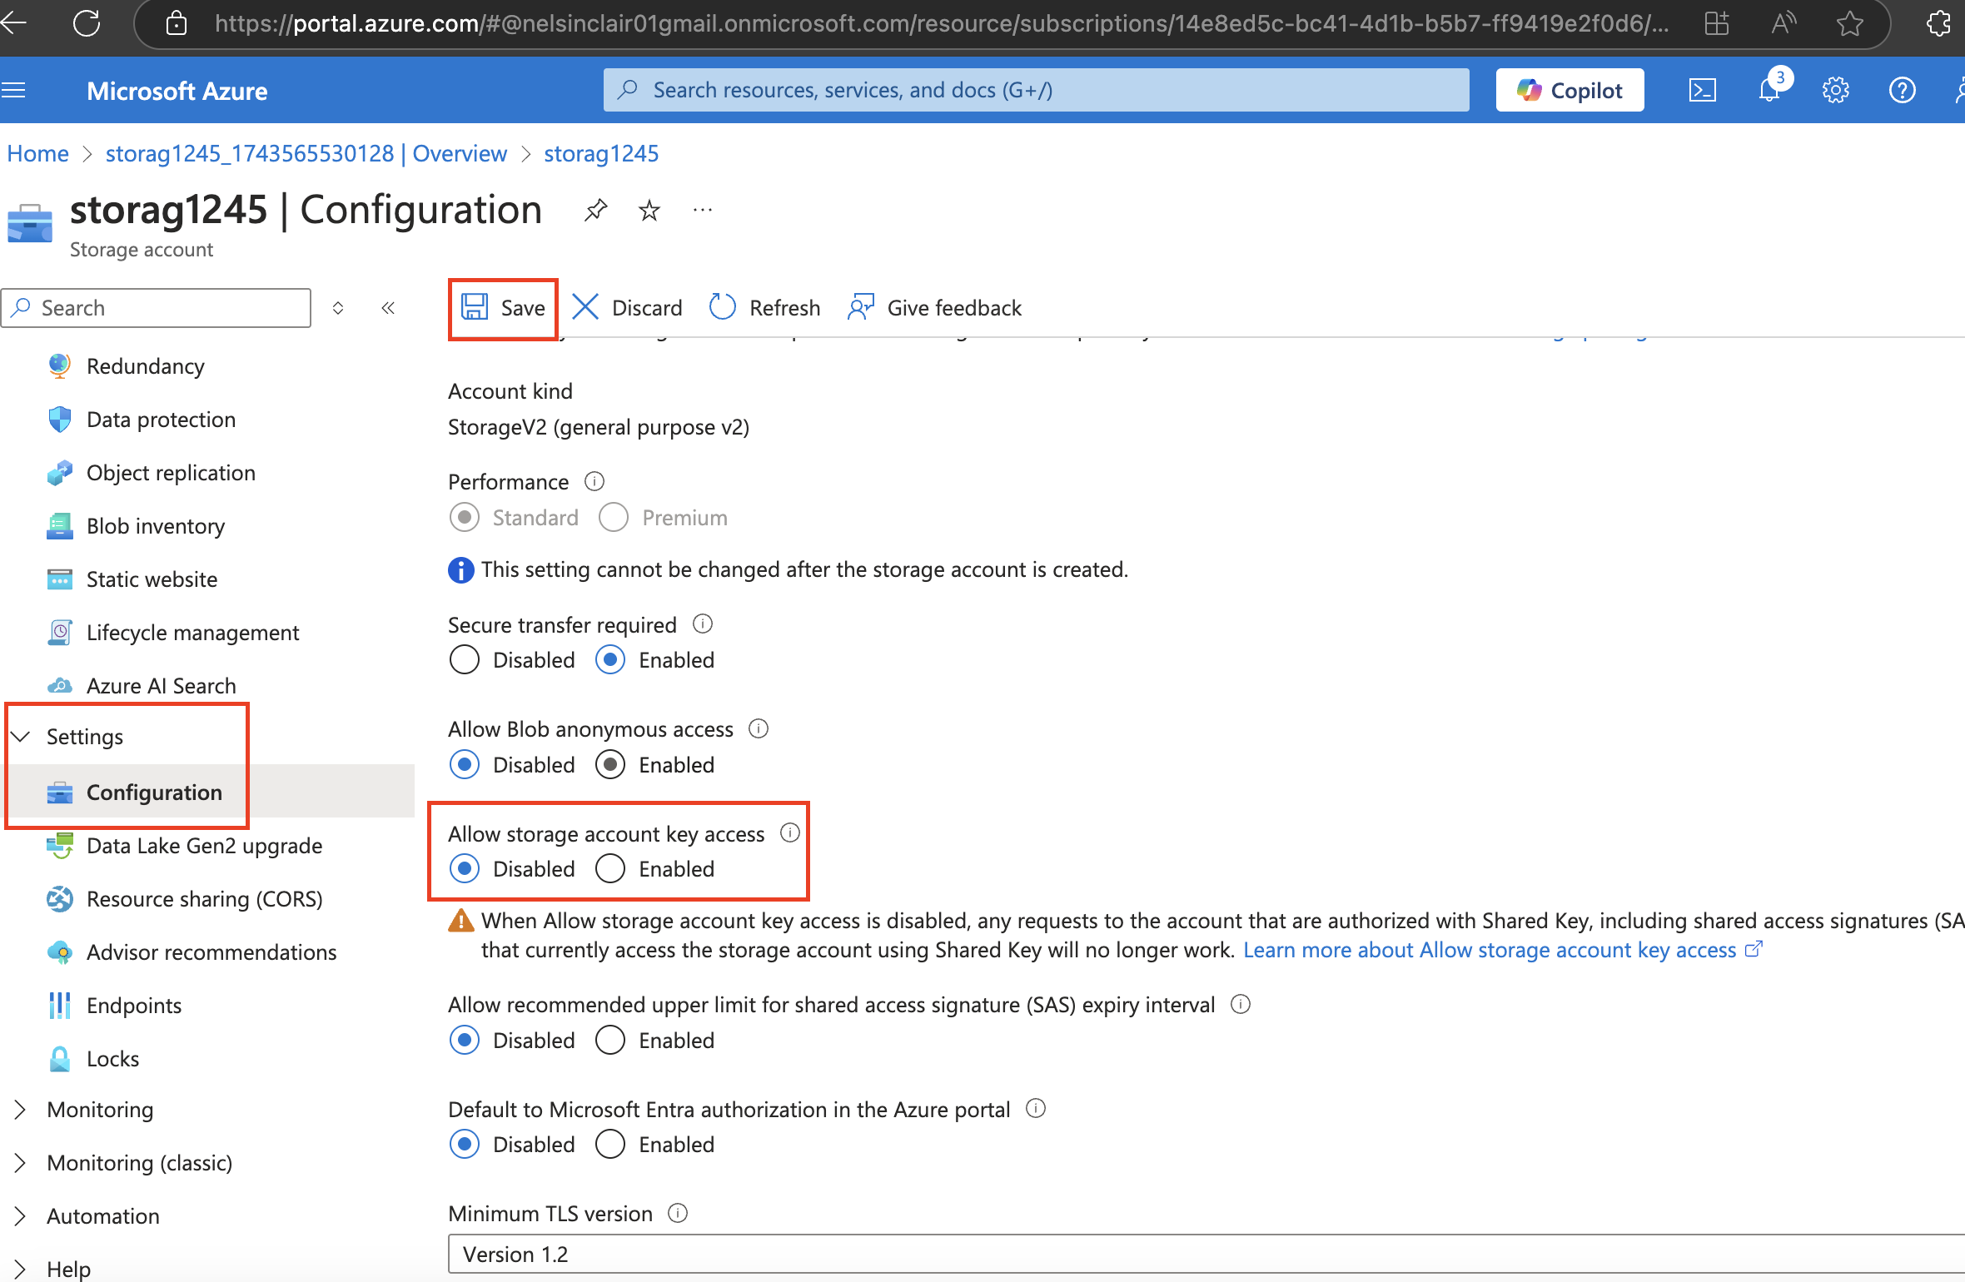1965x1282 pixels.
Task: Click the site lock icon in address bar
Action: (x=177, y=23)
